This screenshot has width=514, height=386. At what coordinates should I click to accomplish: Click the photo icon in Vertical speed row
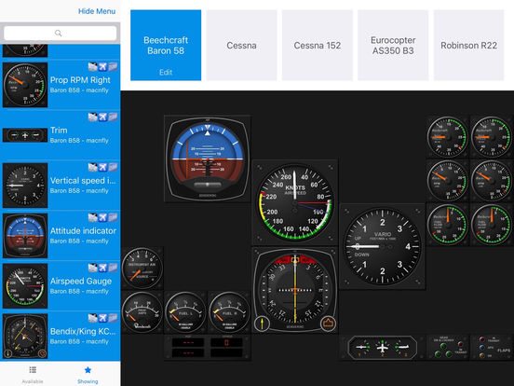[93, 167]
